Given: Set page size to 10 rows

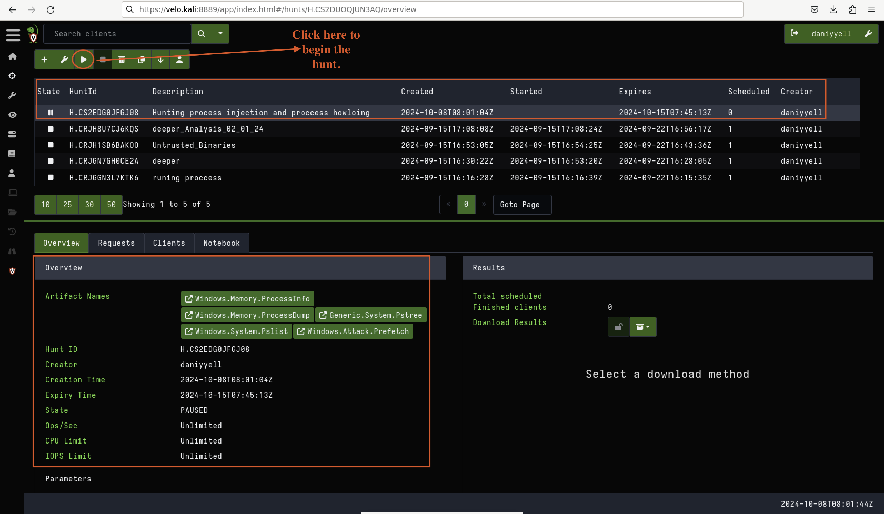Looking at the screenshot, I should 46,204.
